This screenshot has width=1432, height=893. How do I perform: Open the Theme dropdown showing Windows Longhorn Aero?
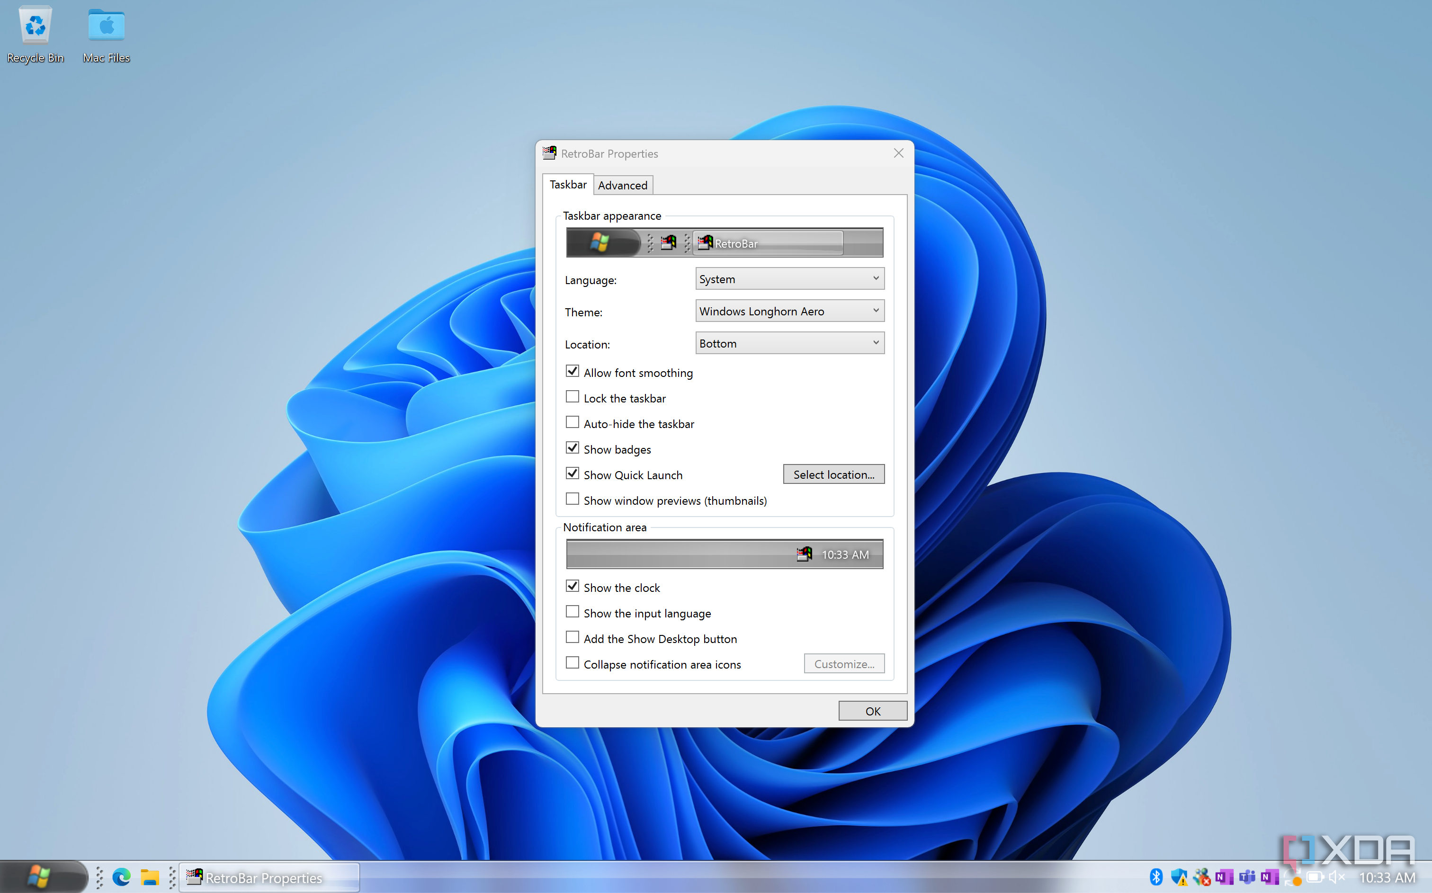[x=789, y=311]
